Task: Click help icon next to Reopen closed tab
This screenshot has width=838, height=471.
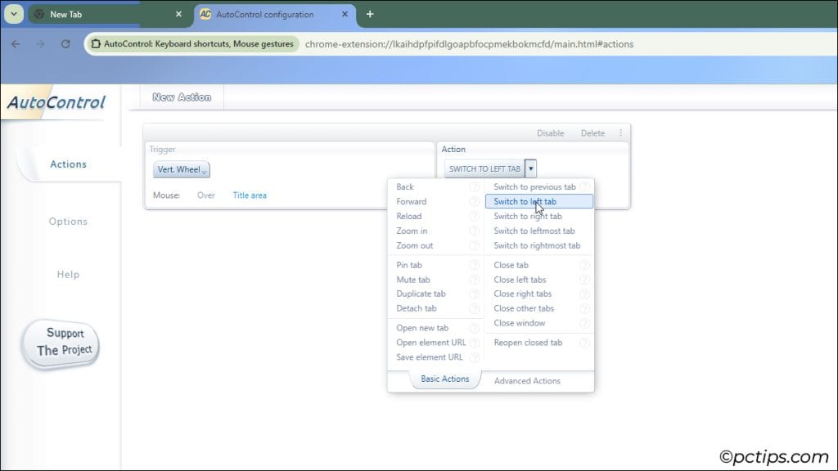Action: [584, 343]
